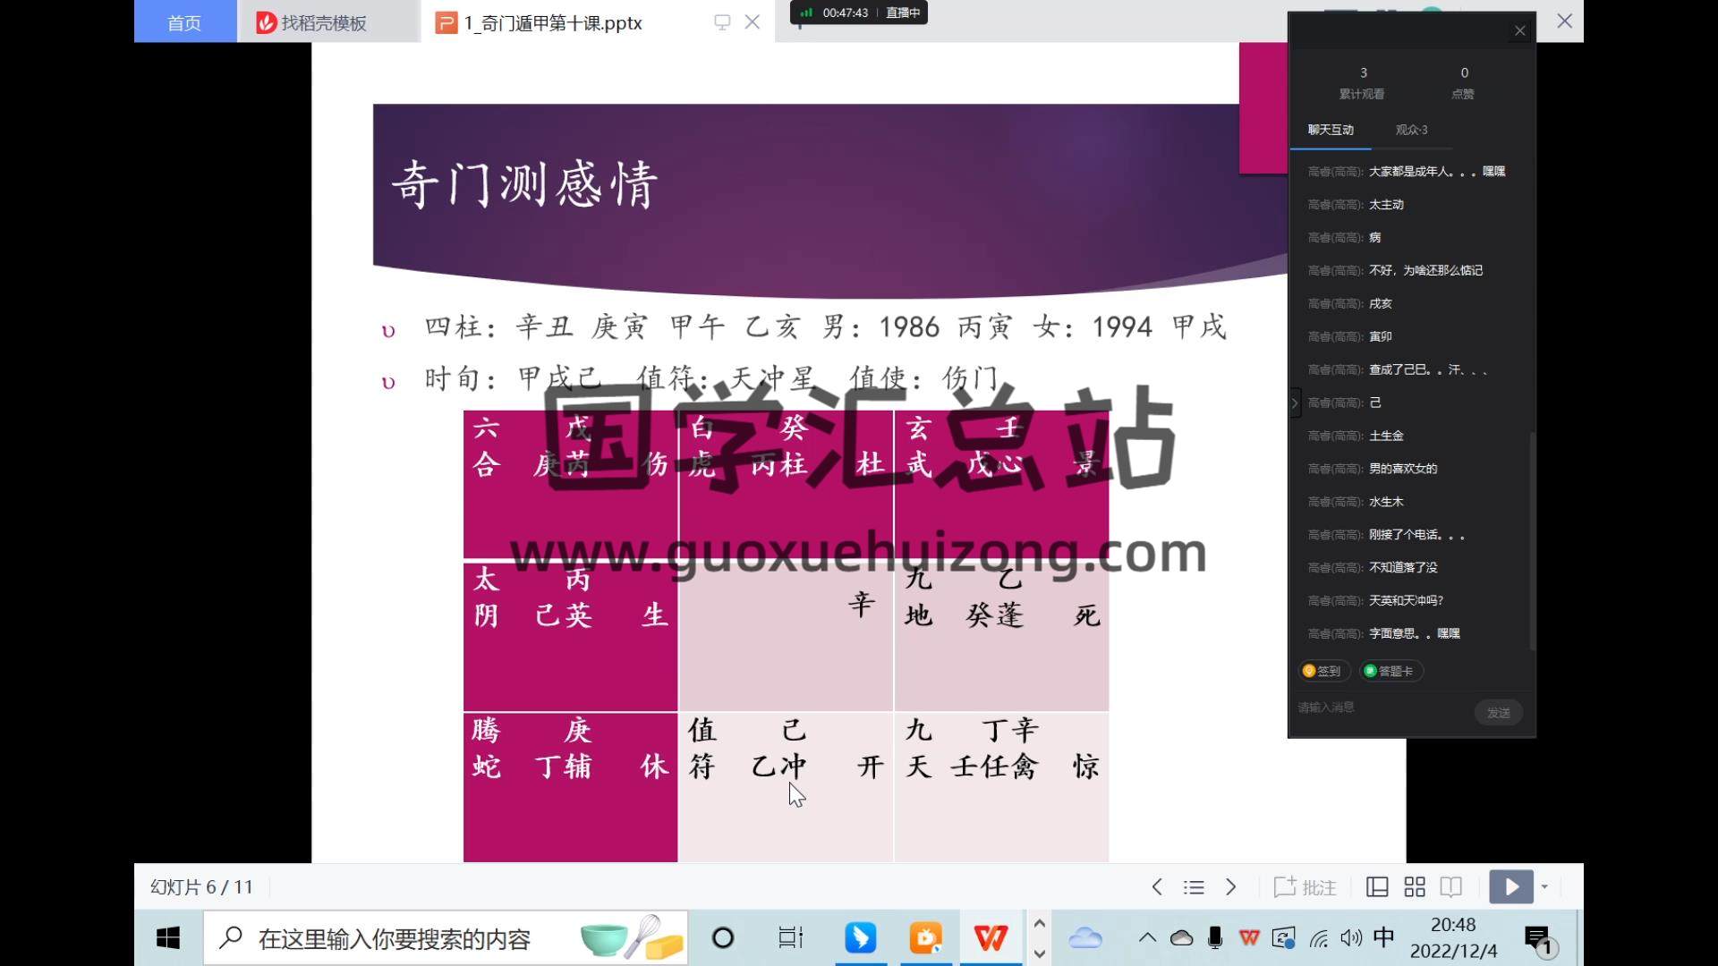
Task: Open the 找稻壳模板 tab
Action: (x=322, y=22)
